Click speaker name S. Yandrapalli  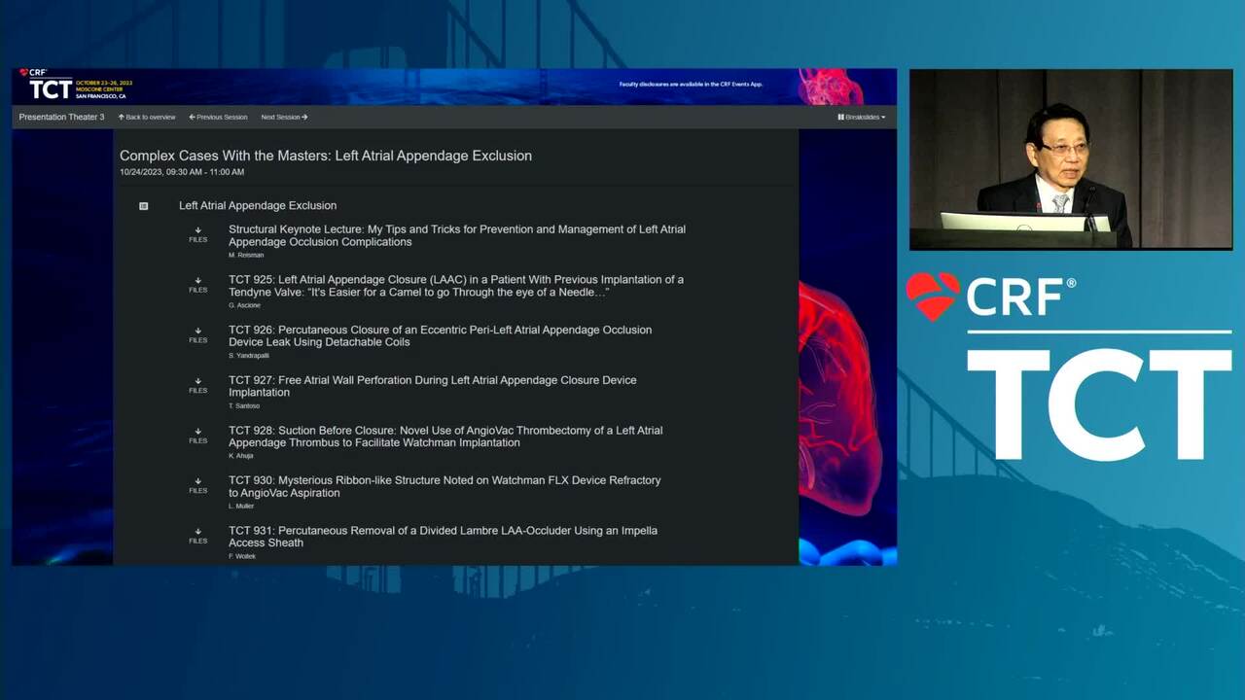(x=249, y=356)
